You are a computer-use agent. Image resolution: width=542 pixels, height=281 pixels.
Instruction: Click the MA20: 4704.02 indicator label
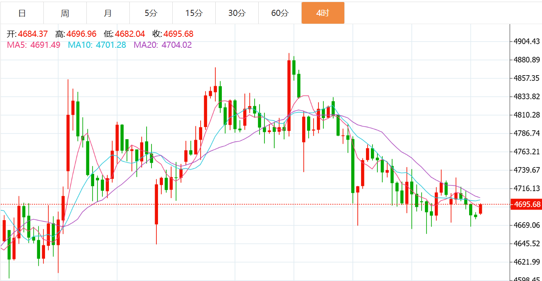click(163, 45)
